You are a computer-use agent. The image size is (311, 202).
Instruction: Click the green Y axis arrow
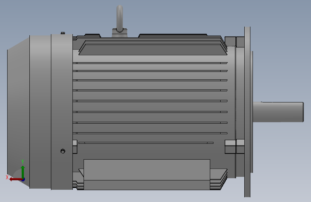coord(23,172)
